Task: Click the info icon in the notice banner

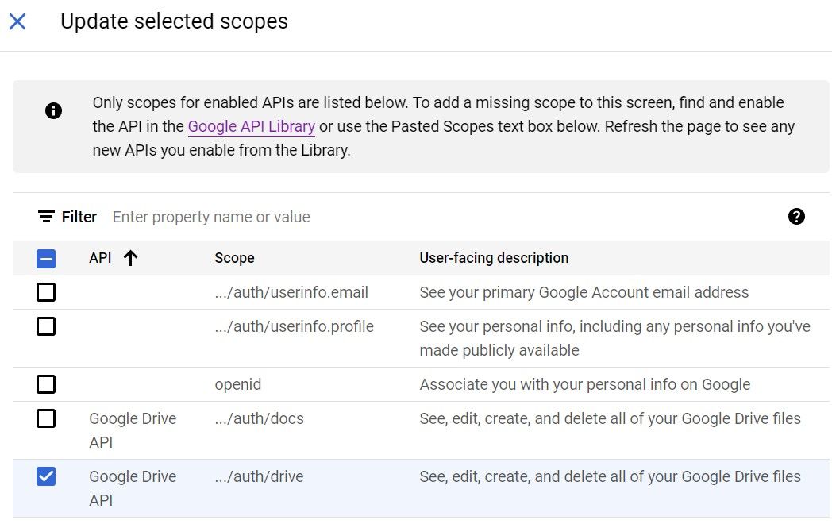Action: click(x=53, y=111)
